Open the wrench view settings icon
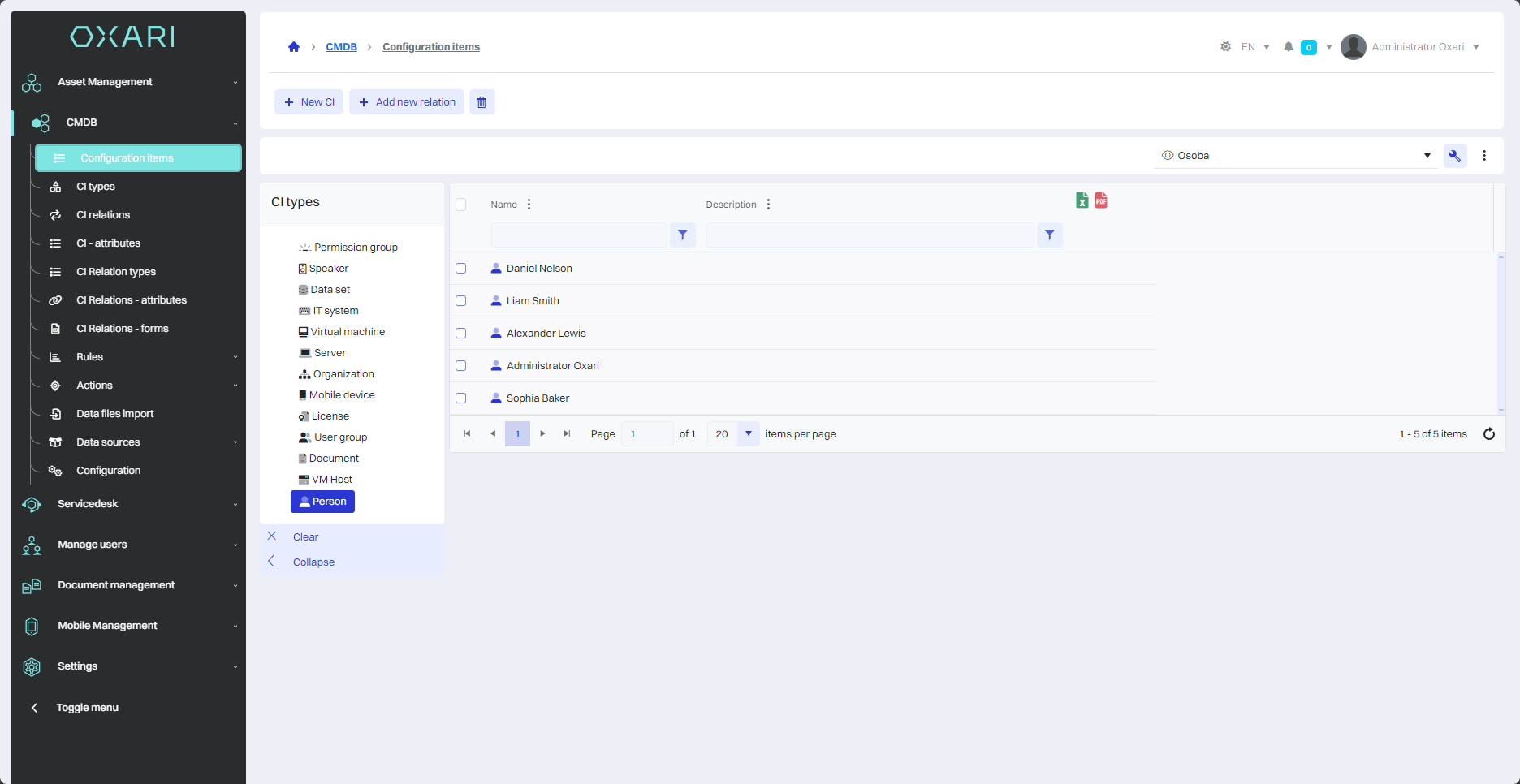 (x=1454, y=156)
